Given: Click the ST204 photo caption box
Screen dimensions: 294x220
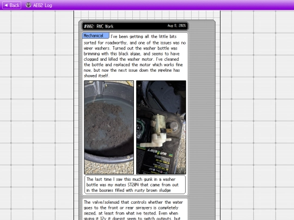Looking at the screenshot, I should pos(135,185).
